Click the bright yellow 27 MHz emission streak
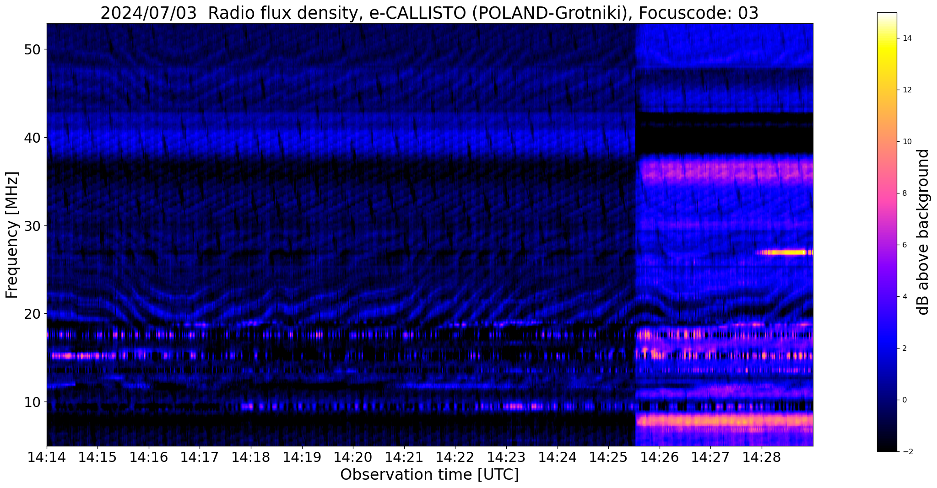 click(x=785, y=252)
